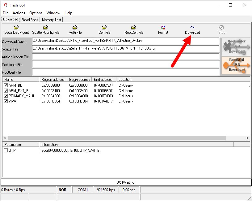Open the Actions menu
Viewport: 252px width, 201px height.
(19, 13)
